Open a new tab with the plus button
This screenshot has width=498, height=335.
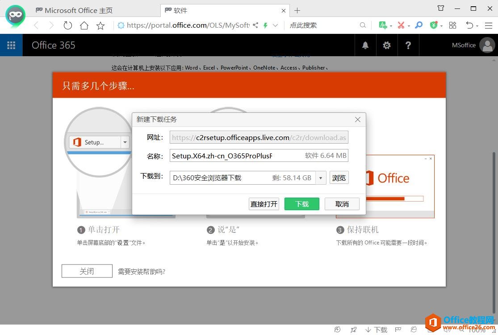click(297, 10)
